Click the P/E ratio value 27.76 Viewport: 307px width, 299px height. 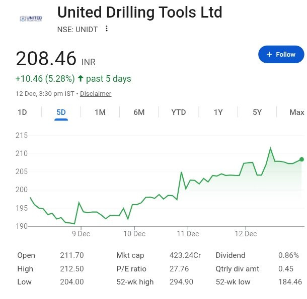point(179,269)
